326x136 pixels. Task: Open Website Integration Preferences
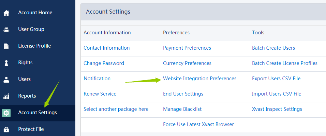pos(199,79)
